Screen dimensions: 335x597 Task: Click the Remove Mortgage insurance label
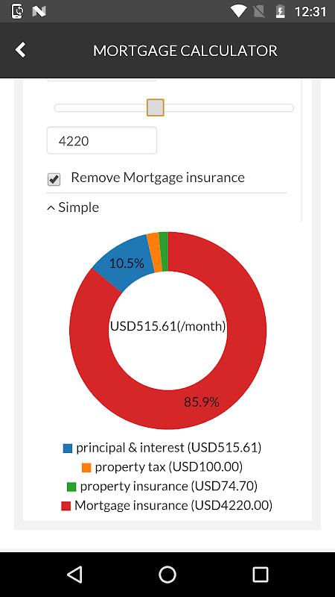click(158, 178)
